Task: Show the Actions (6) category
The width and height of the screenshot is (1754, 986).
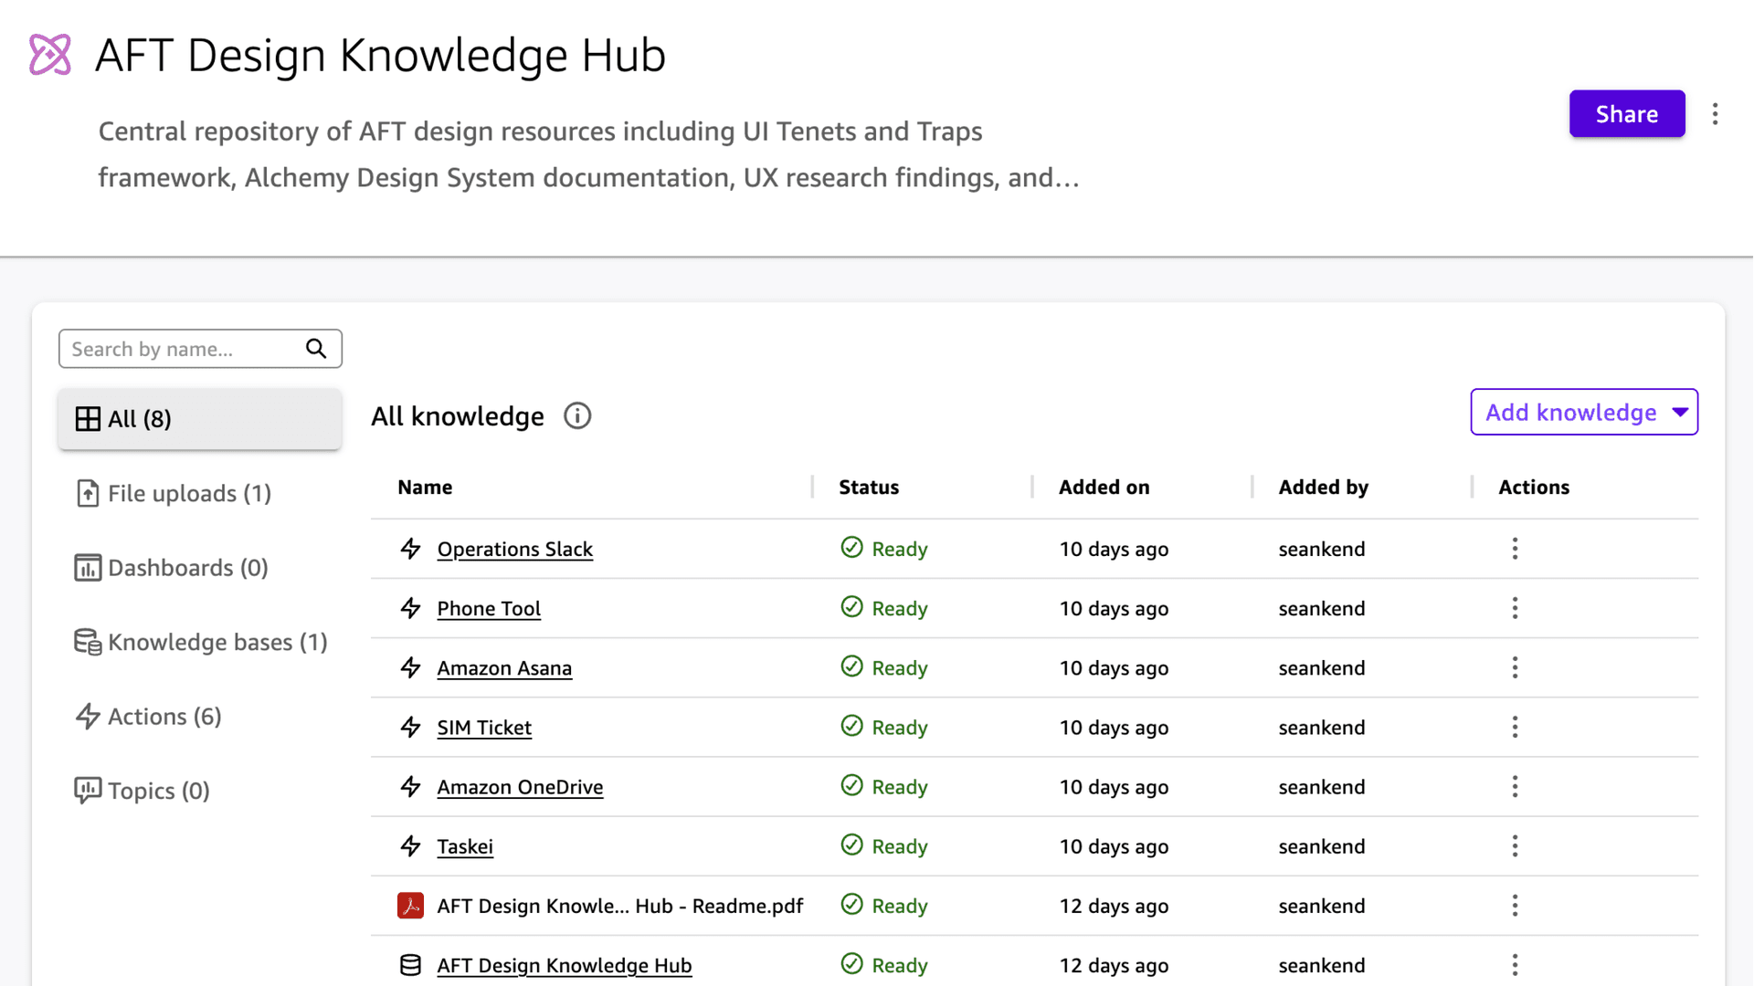Action: (164, 717)
